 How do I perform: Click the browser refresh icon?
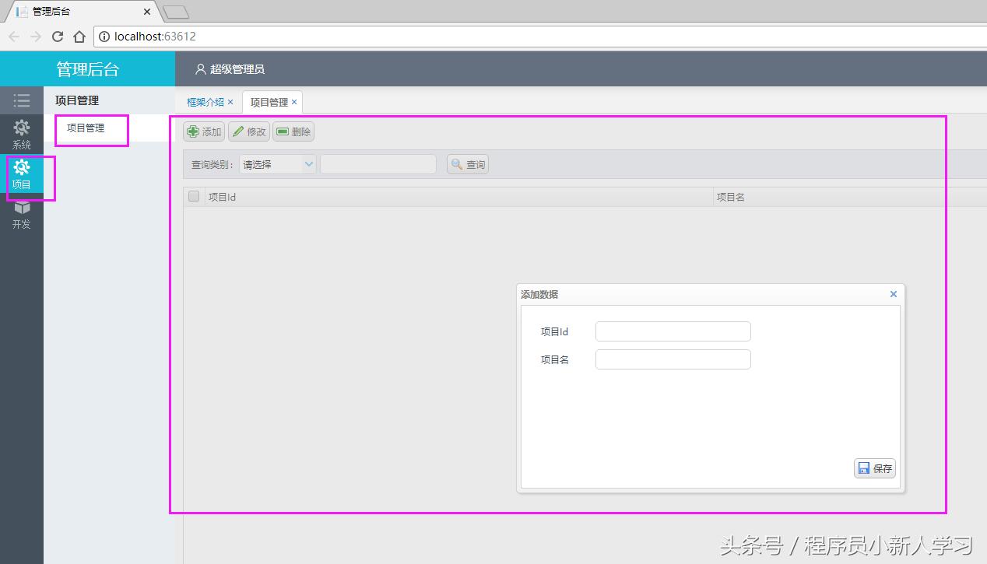click(58, 36)
